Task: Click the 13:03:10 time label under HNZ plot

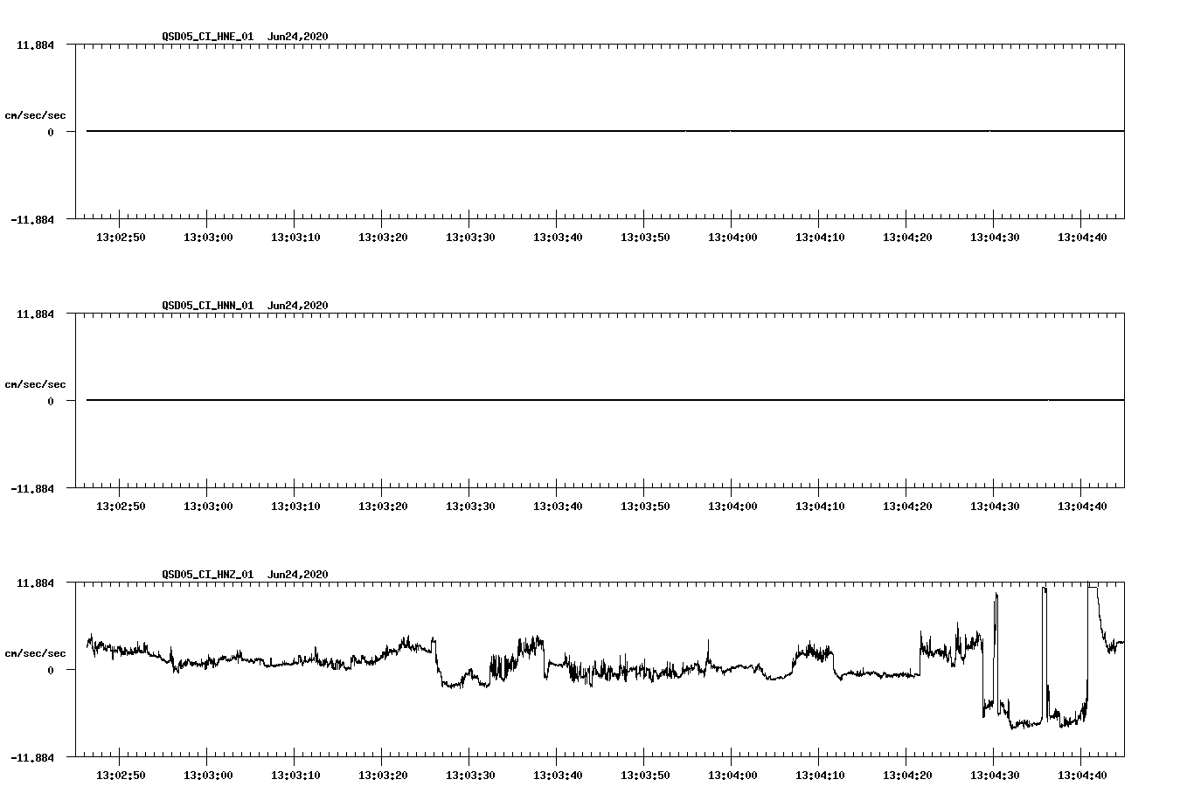Action: pos(295,776)
